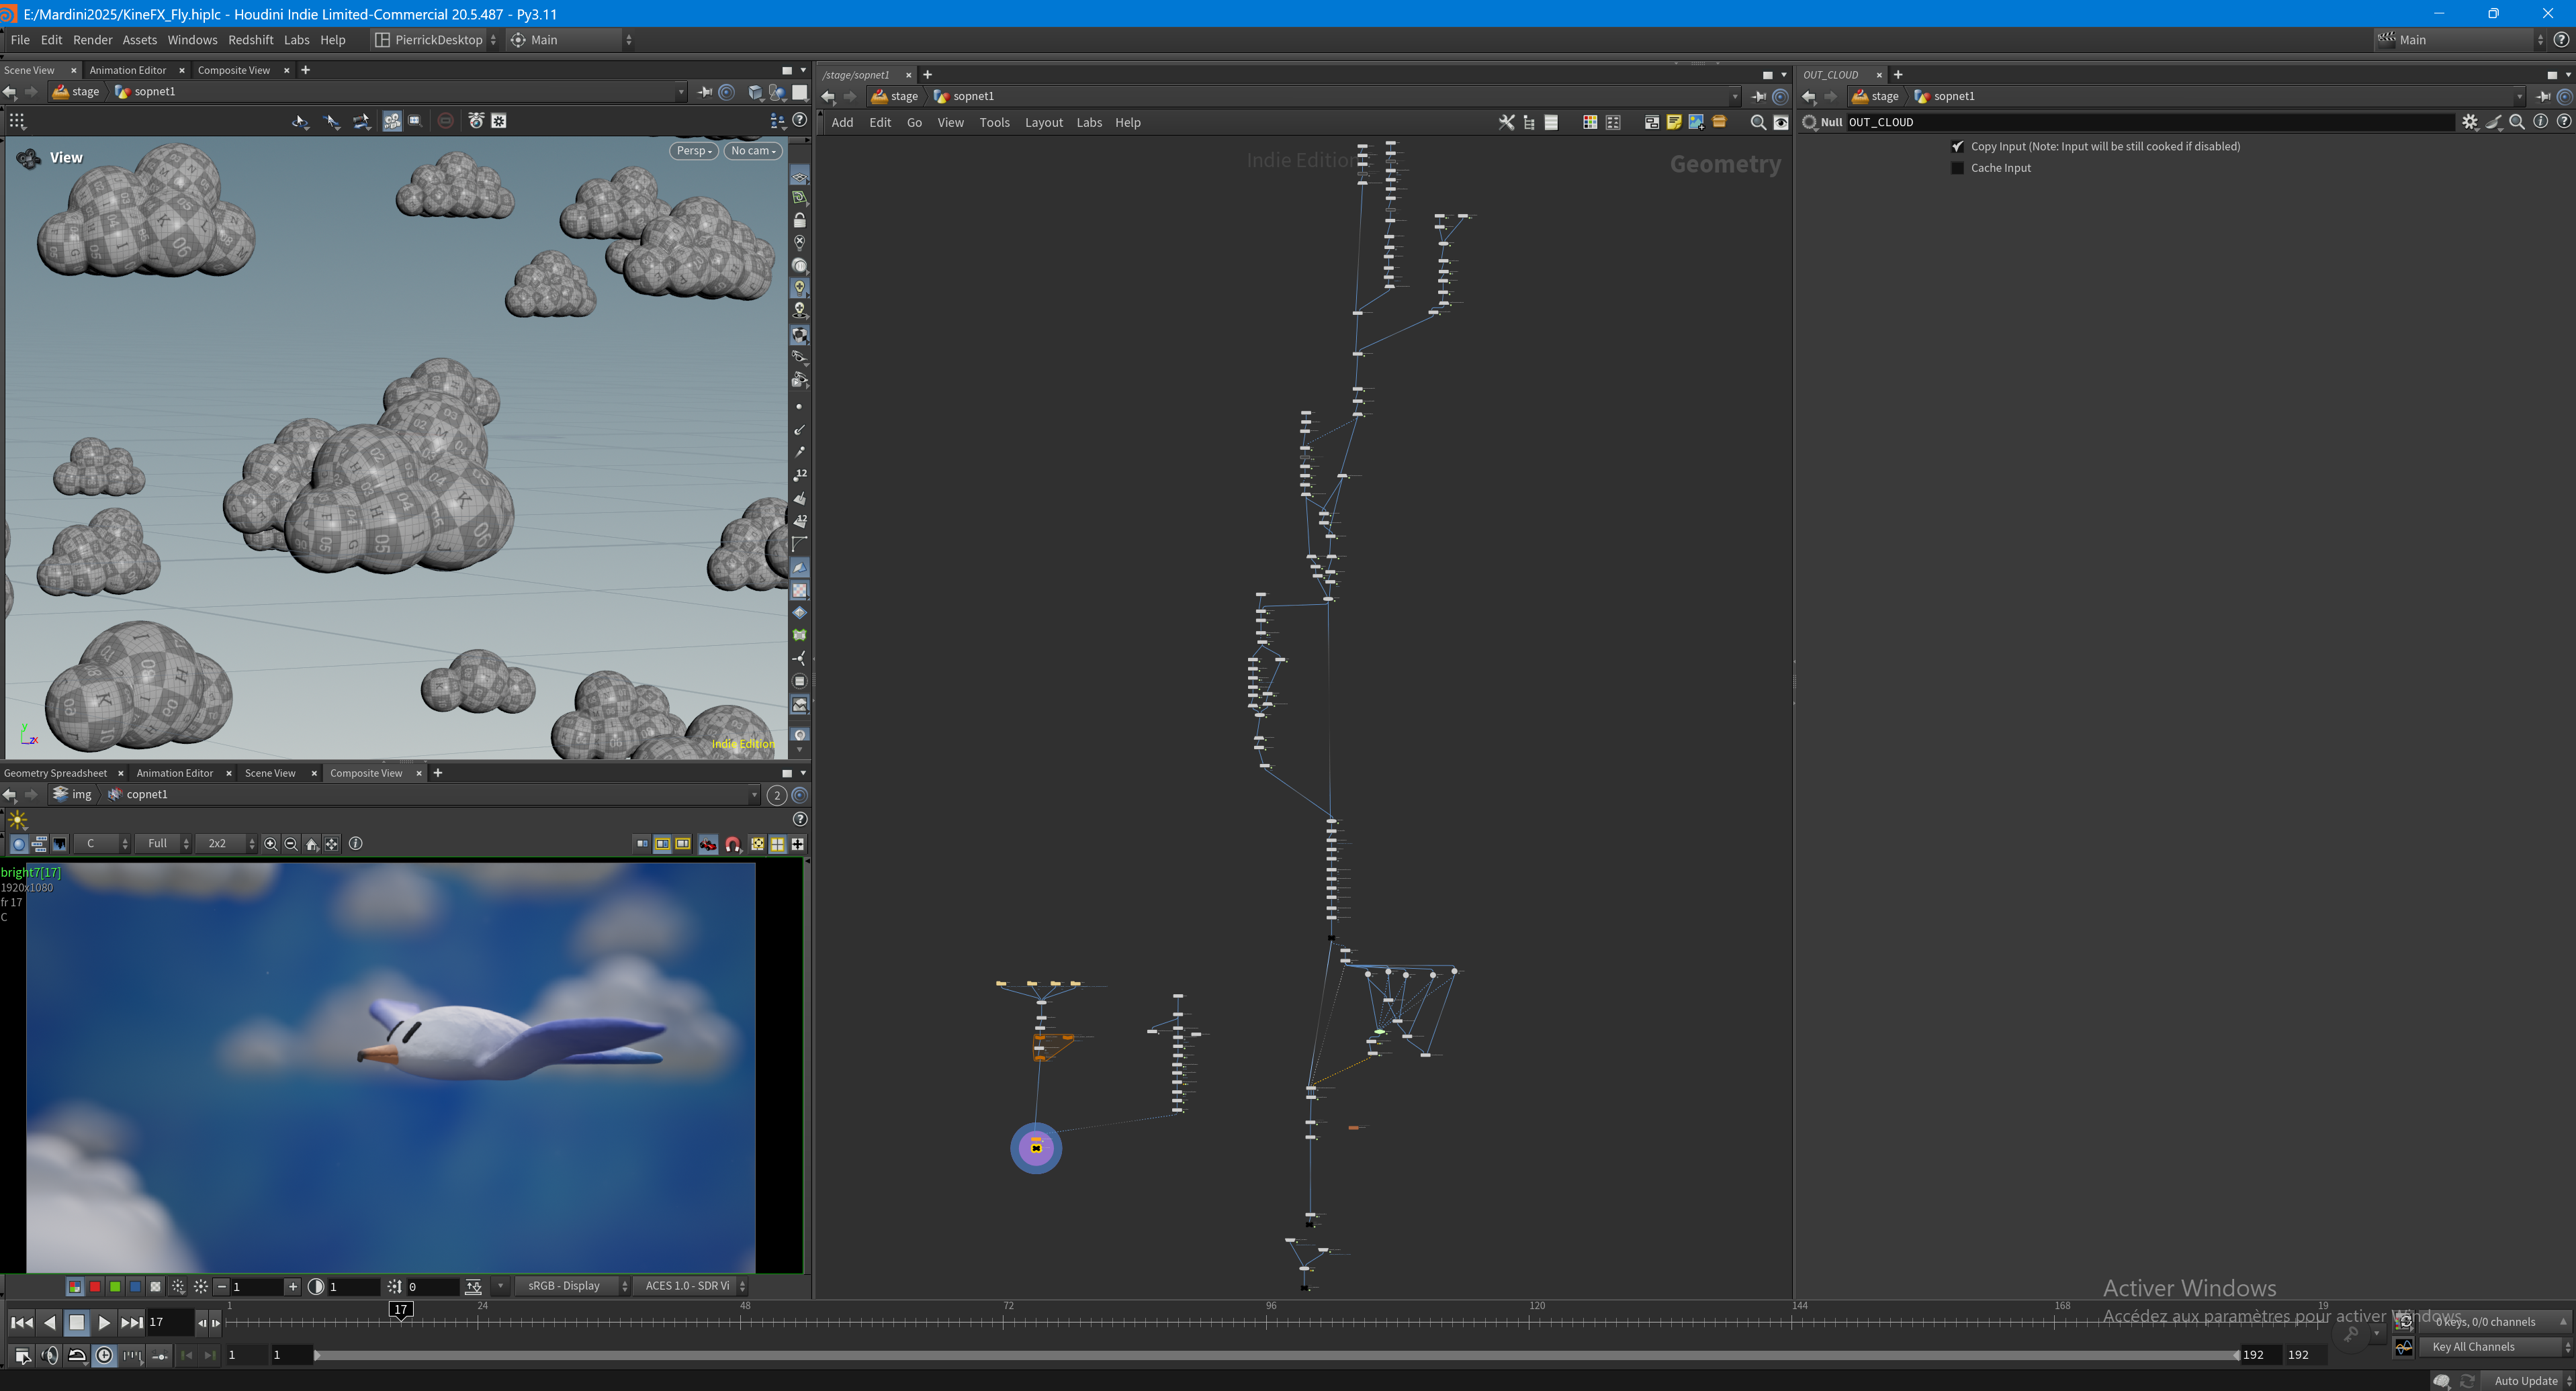The width and height of the screenshot is (2576, 1391).
Task: Zoom in on the composite view
Action: coord(271,843)
